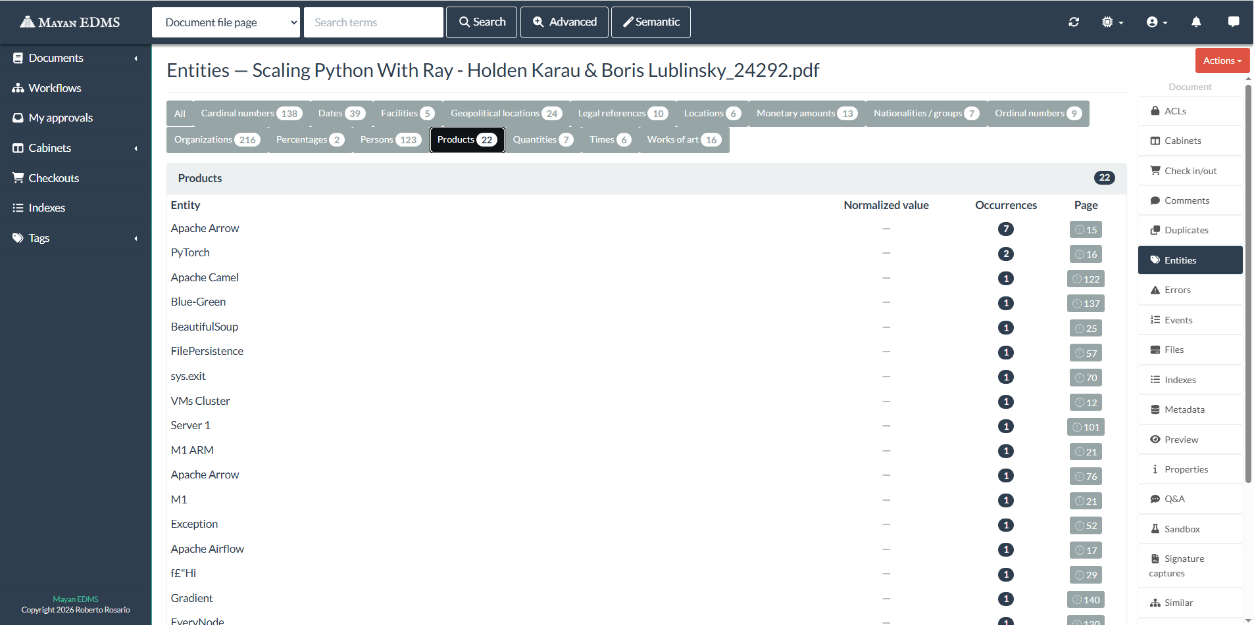The height and width of the screenshot is (625, 1254).
Task: Open the messages speech bubble icon
Action: click(x=1234, y=22)
